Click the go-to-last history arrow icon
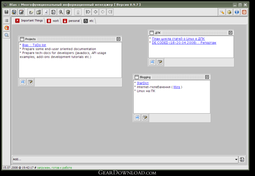The width and height of the screenshot is (255, 176). 110,12
